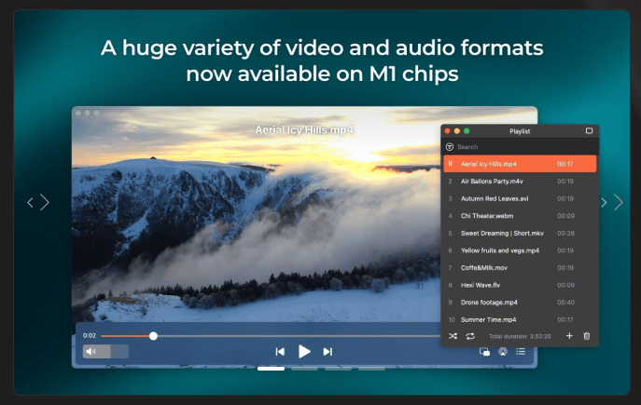The width and height of the screenshot is (641, 405).
Task: Select Aerial Icy Hills.mp4 in playlist
Action: click(x=520, y=164)
